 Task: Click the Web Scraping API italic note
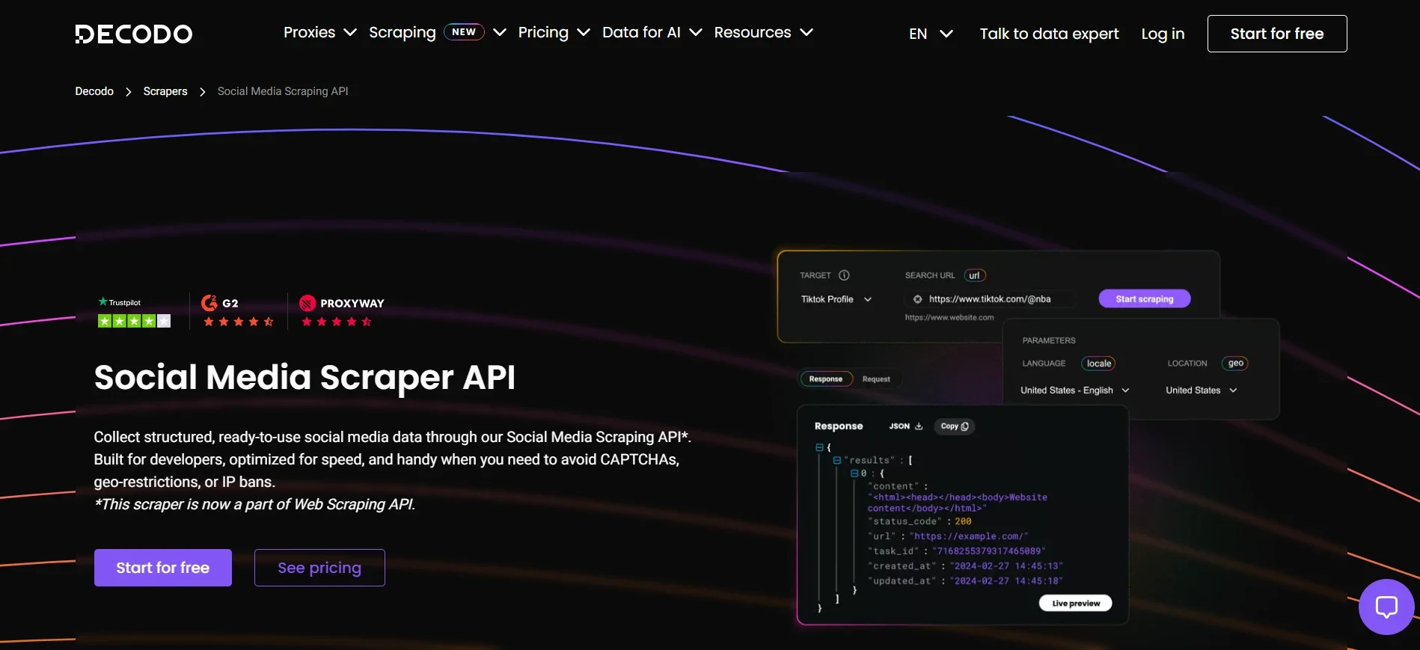click(254, 504)
